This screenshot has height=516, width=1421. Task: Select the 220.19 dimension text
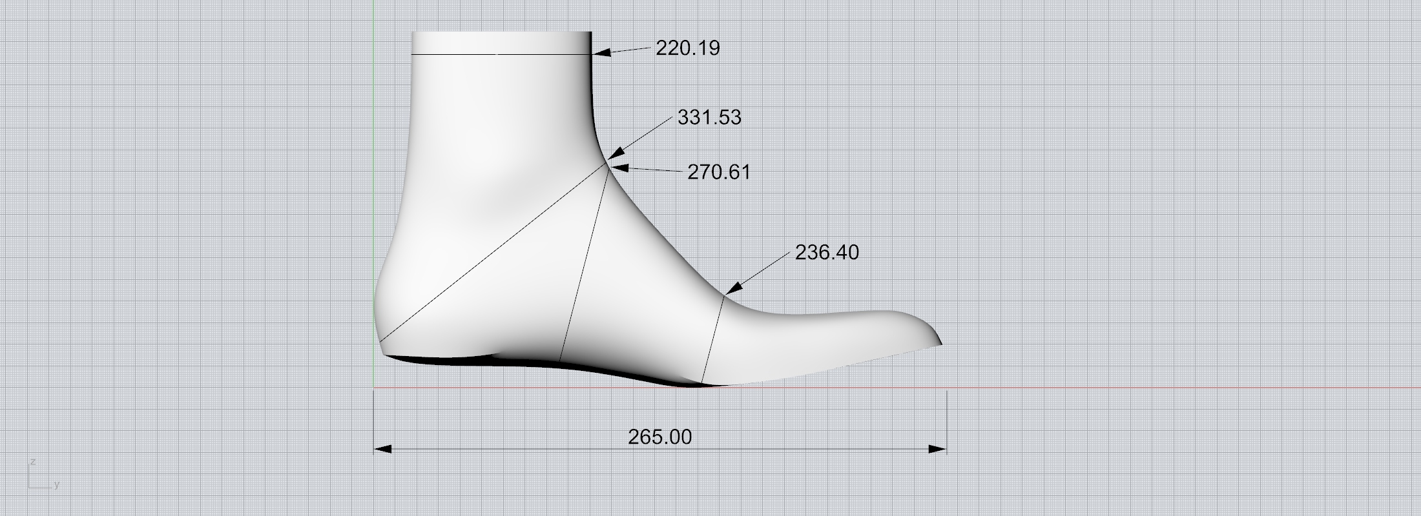(687, 48)
